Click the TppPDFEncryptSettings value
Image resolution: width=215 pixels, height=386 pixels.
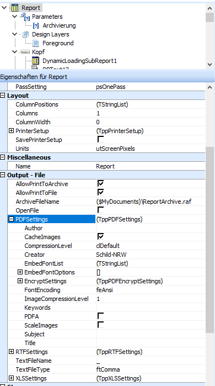[130, 281]
